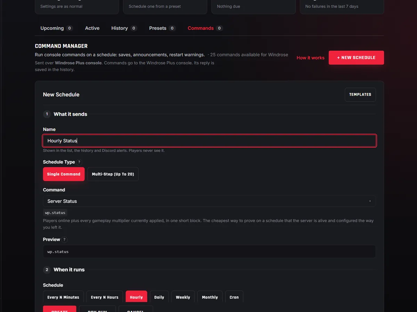This screenshot has width=417, height=312.
Task: Click the help icon beside the Preview label
Action: pos(65,240)
